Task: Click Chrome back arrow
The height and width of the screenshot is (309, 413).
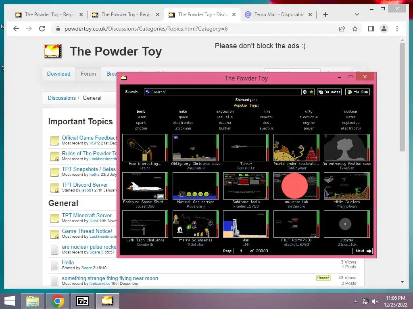Action: [16, 29]
